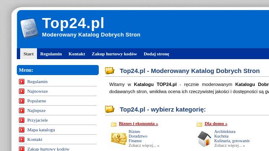Open Regulamin link in sidebar menu
This screenshot has height=151, width=269.
tap(37, 82)
